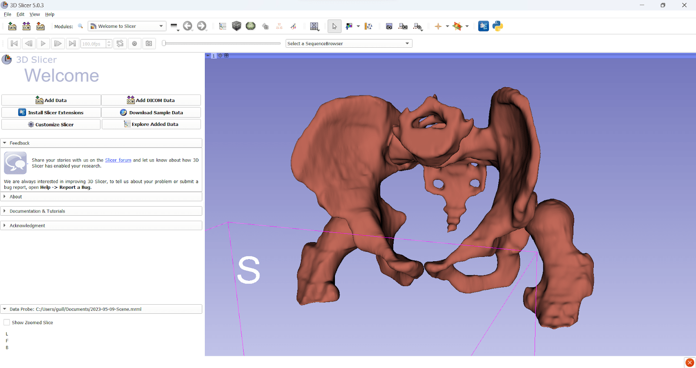
Task: Go to the next module with forward arrow
Action: coord(201,26)
